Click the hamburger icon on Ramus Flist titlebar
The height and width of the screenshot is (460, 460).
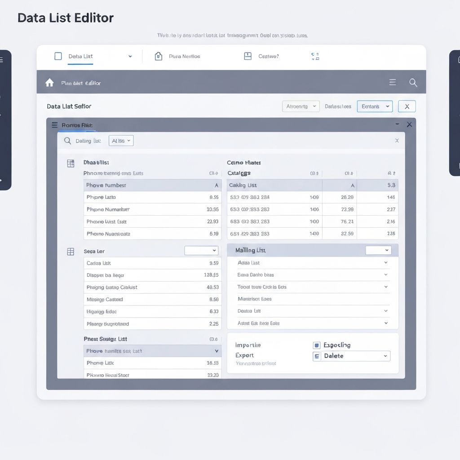(x=54, y=125)
